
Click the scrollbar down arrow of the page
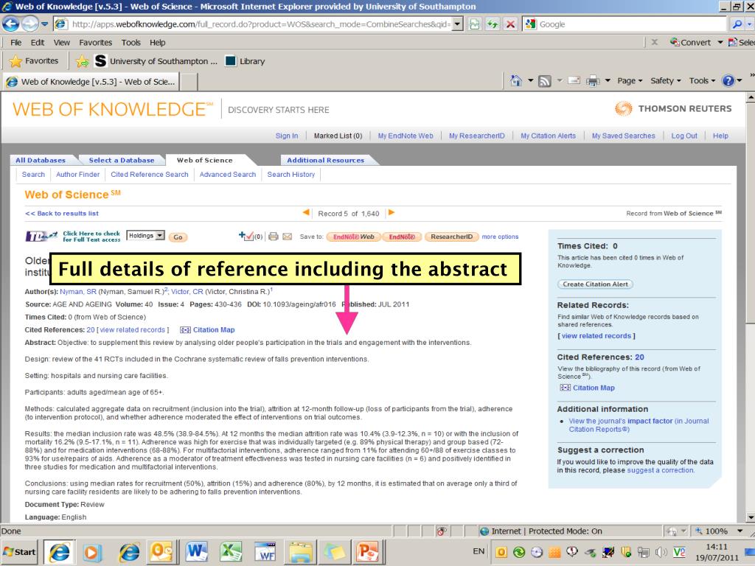750,518
